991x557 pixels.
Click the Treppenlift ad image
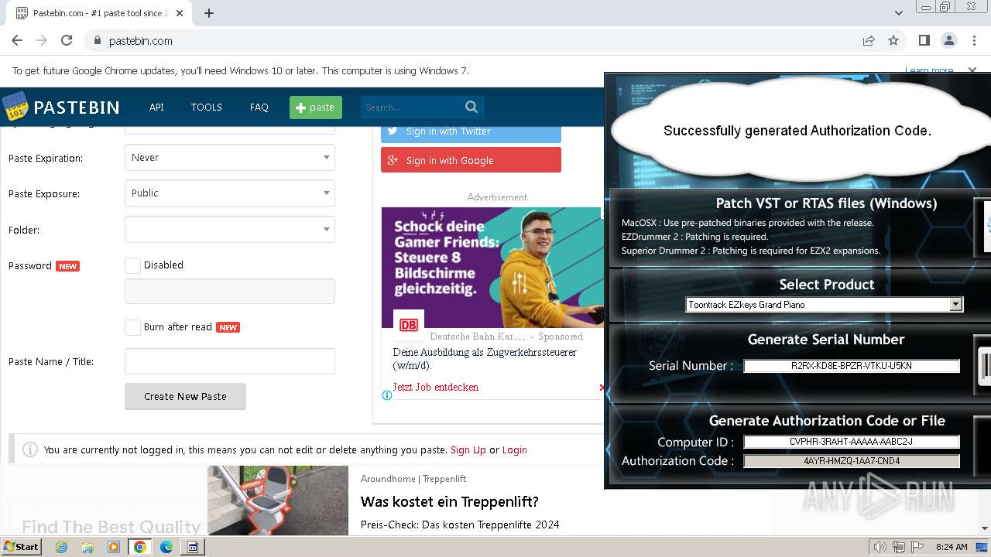pos(278,500)
